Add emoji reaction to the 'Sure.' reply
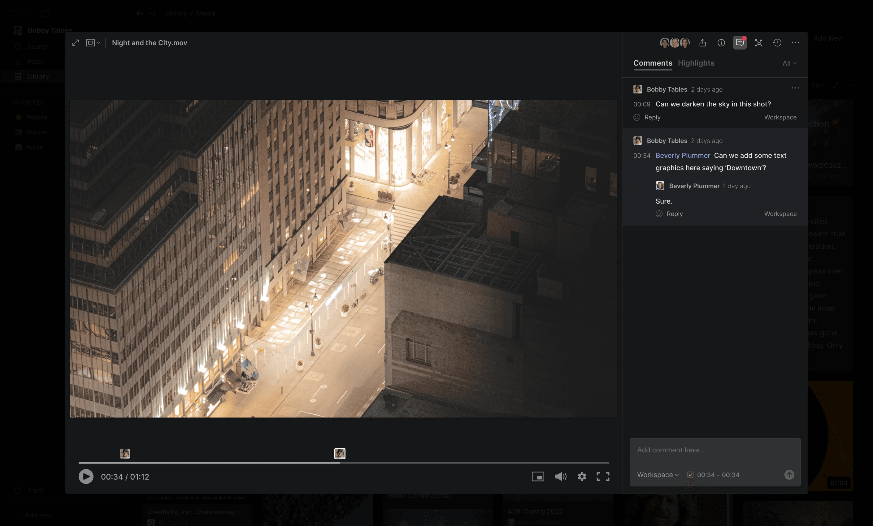The image size is (873, 526). pos(659,214)
